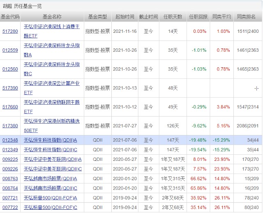Open 天弘中证沪港深线上消费主题ETF fund page
The height and width of the screenshot is (213, 263).
pyautogui.click(x=52, y=31)
